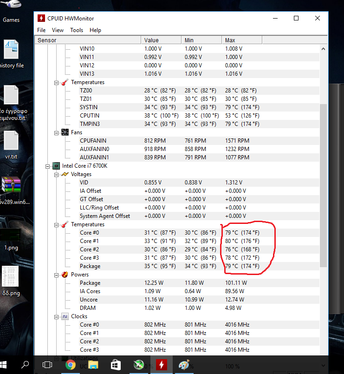Click the green arrow globe taskbar icon
The width and height of the screenshot is (344, 374).
138,365
